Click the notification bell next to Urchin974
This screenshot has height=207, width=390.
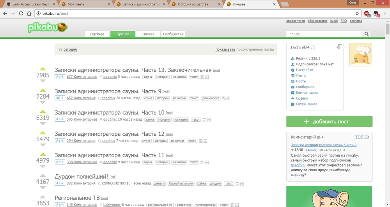click(313, 47)
